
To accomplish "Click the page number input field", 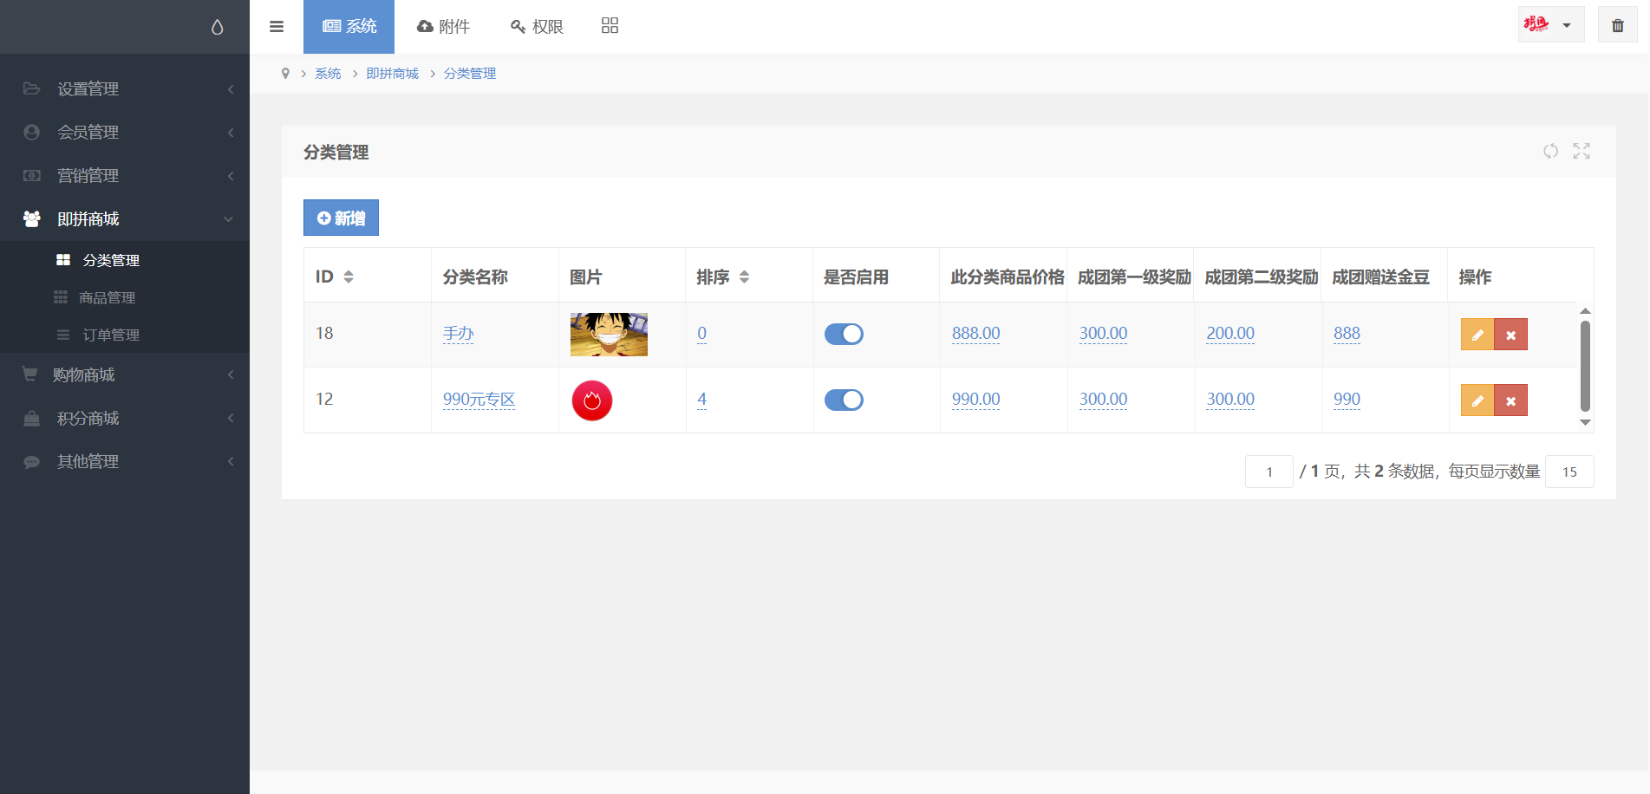I will point(1268,472).
